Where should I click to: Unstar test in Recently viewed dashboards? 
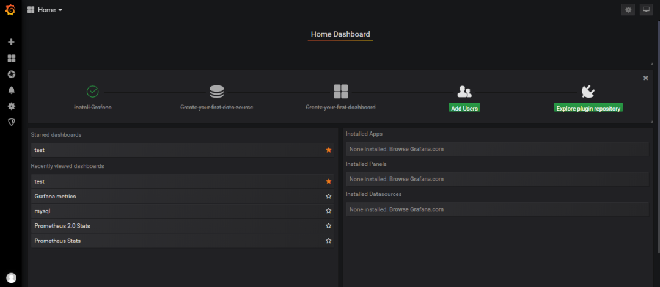coord(328,181)
